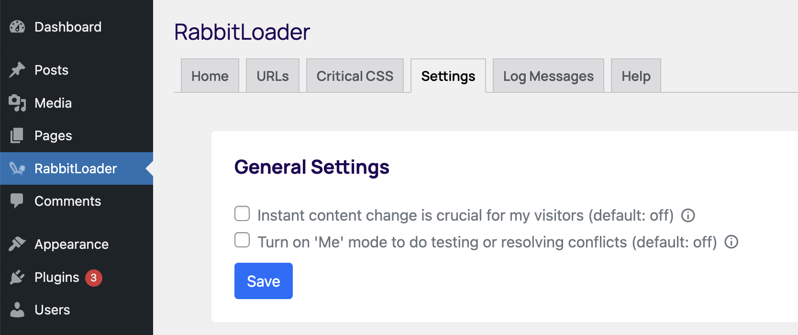
Task: Click the Plugins plug icon
Action: click(17, 277)
